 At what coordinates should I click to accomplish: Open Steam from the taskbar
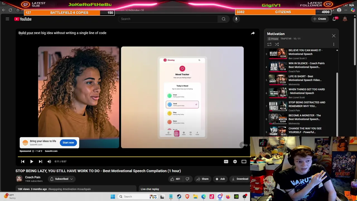pos(179,197)
